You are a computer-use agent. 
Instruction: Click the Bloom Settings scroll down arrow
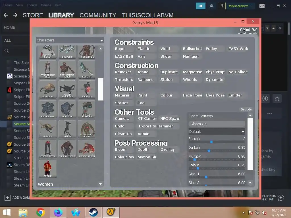coord(250,183)
